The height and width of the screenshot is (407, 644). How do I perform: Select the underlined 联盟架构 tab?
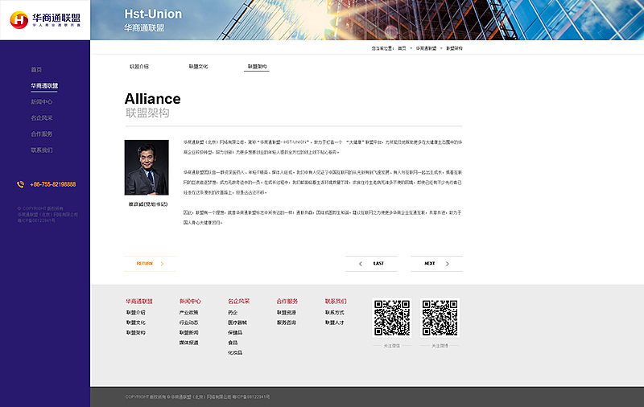click(257, 67)
